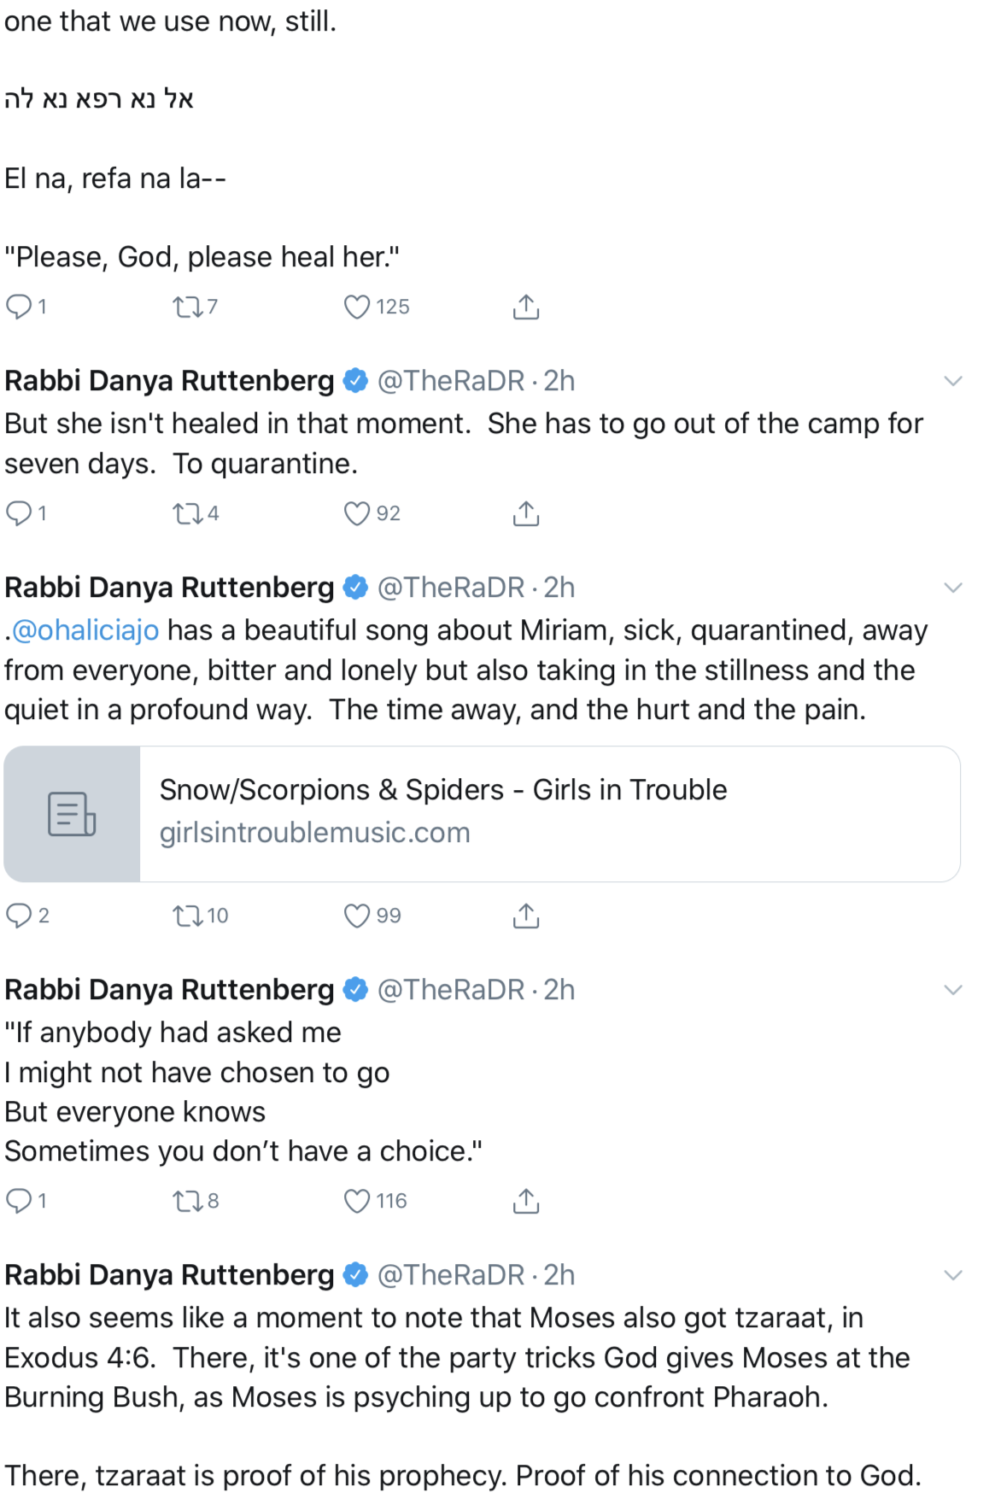The image size is (995, 1510).
Task: Reply to the tweet with 2 replies
Action: [x=19, y=916]
